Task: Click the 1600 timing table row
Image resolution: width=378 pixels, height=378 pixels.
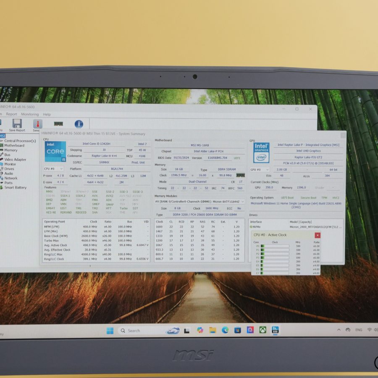Action: point(199,227)
